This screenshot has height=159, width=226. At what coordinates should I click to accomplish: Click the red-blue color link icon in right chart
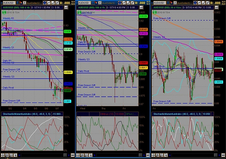pyautogui.click(x=171, y=3)
